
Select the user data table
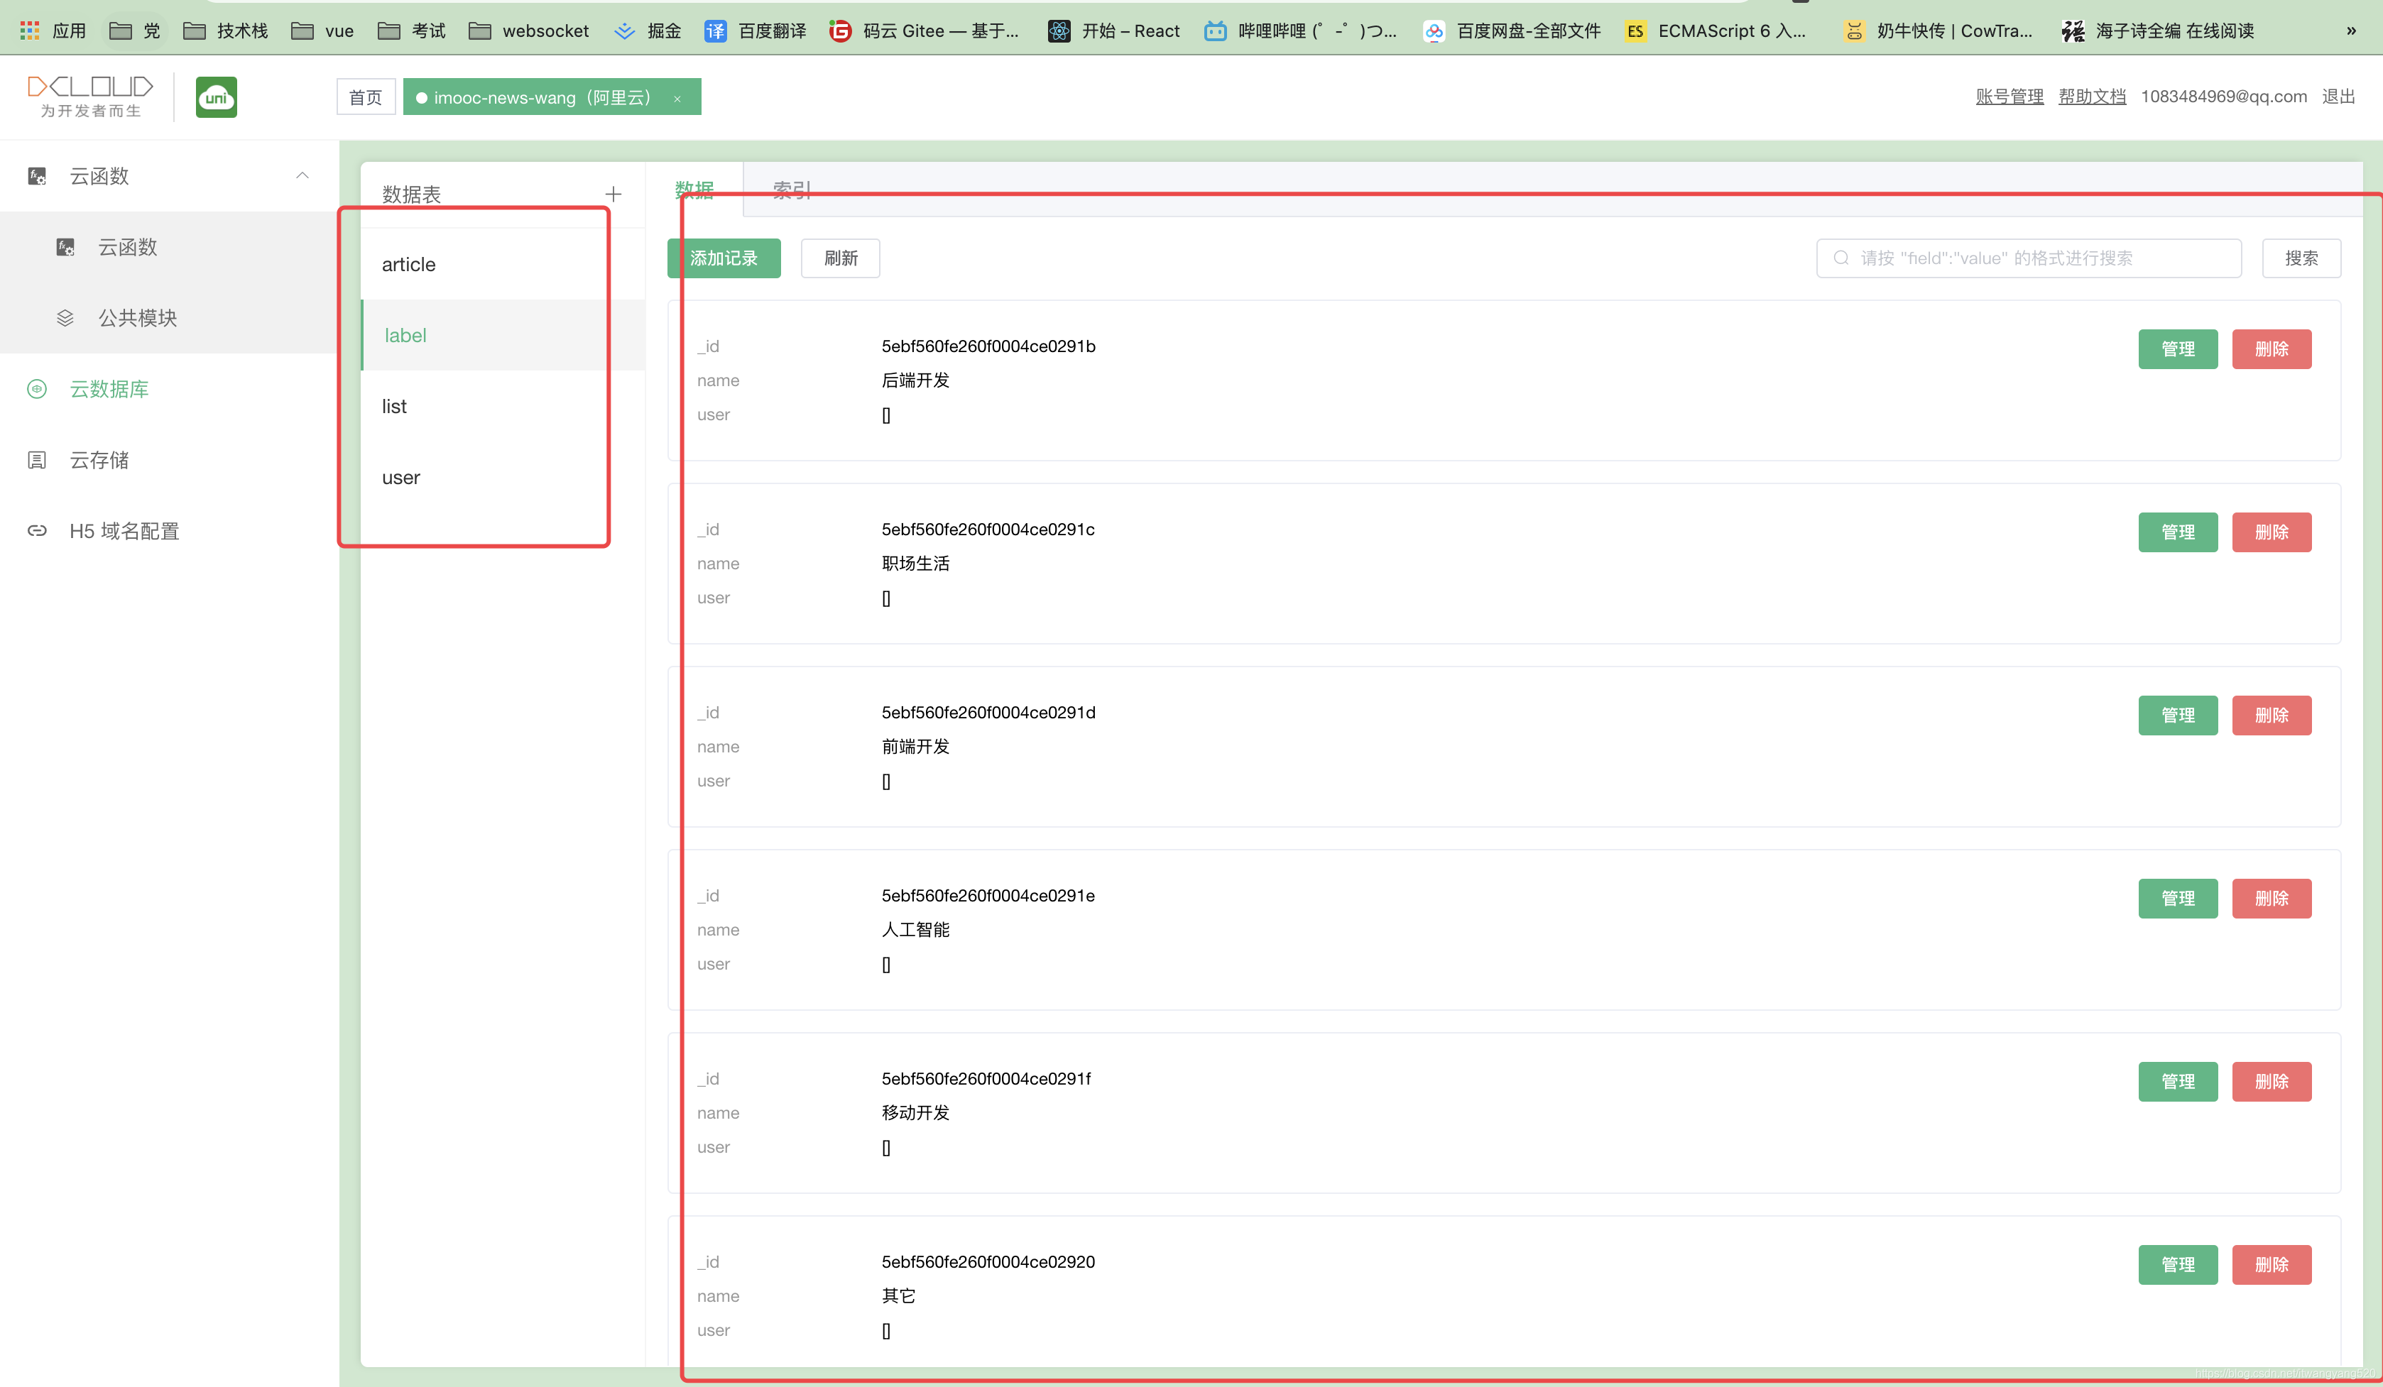pos(503,478)
